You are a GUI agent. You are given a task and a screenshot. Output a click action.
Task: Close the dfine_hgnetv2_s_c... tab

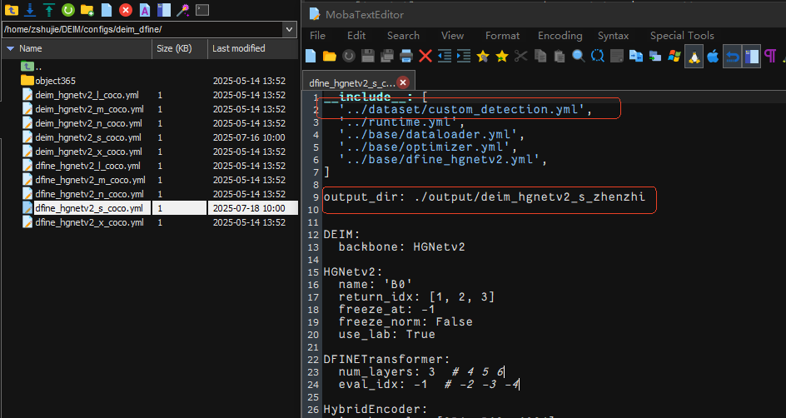click(402, 82)
